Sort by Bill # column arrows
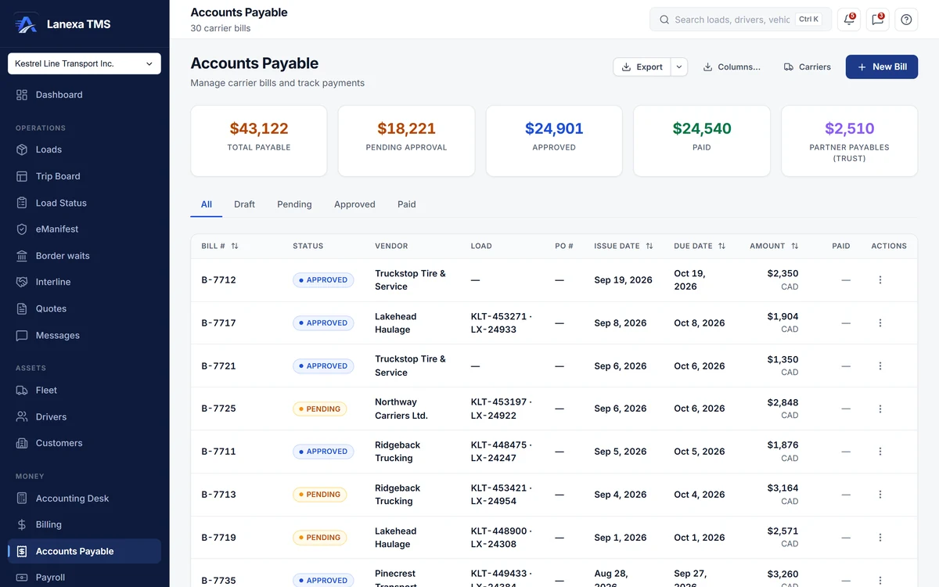Viewport: 939px width, 587px height. tap(235, 246)
